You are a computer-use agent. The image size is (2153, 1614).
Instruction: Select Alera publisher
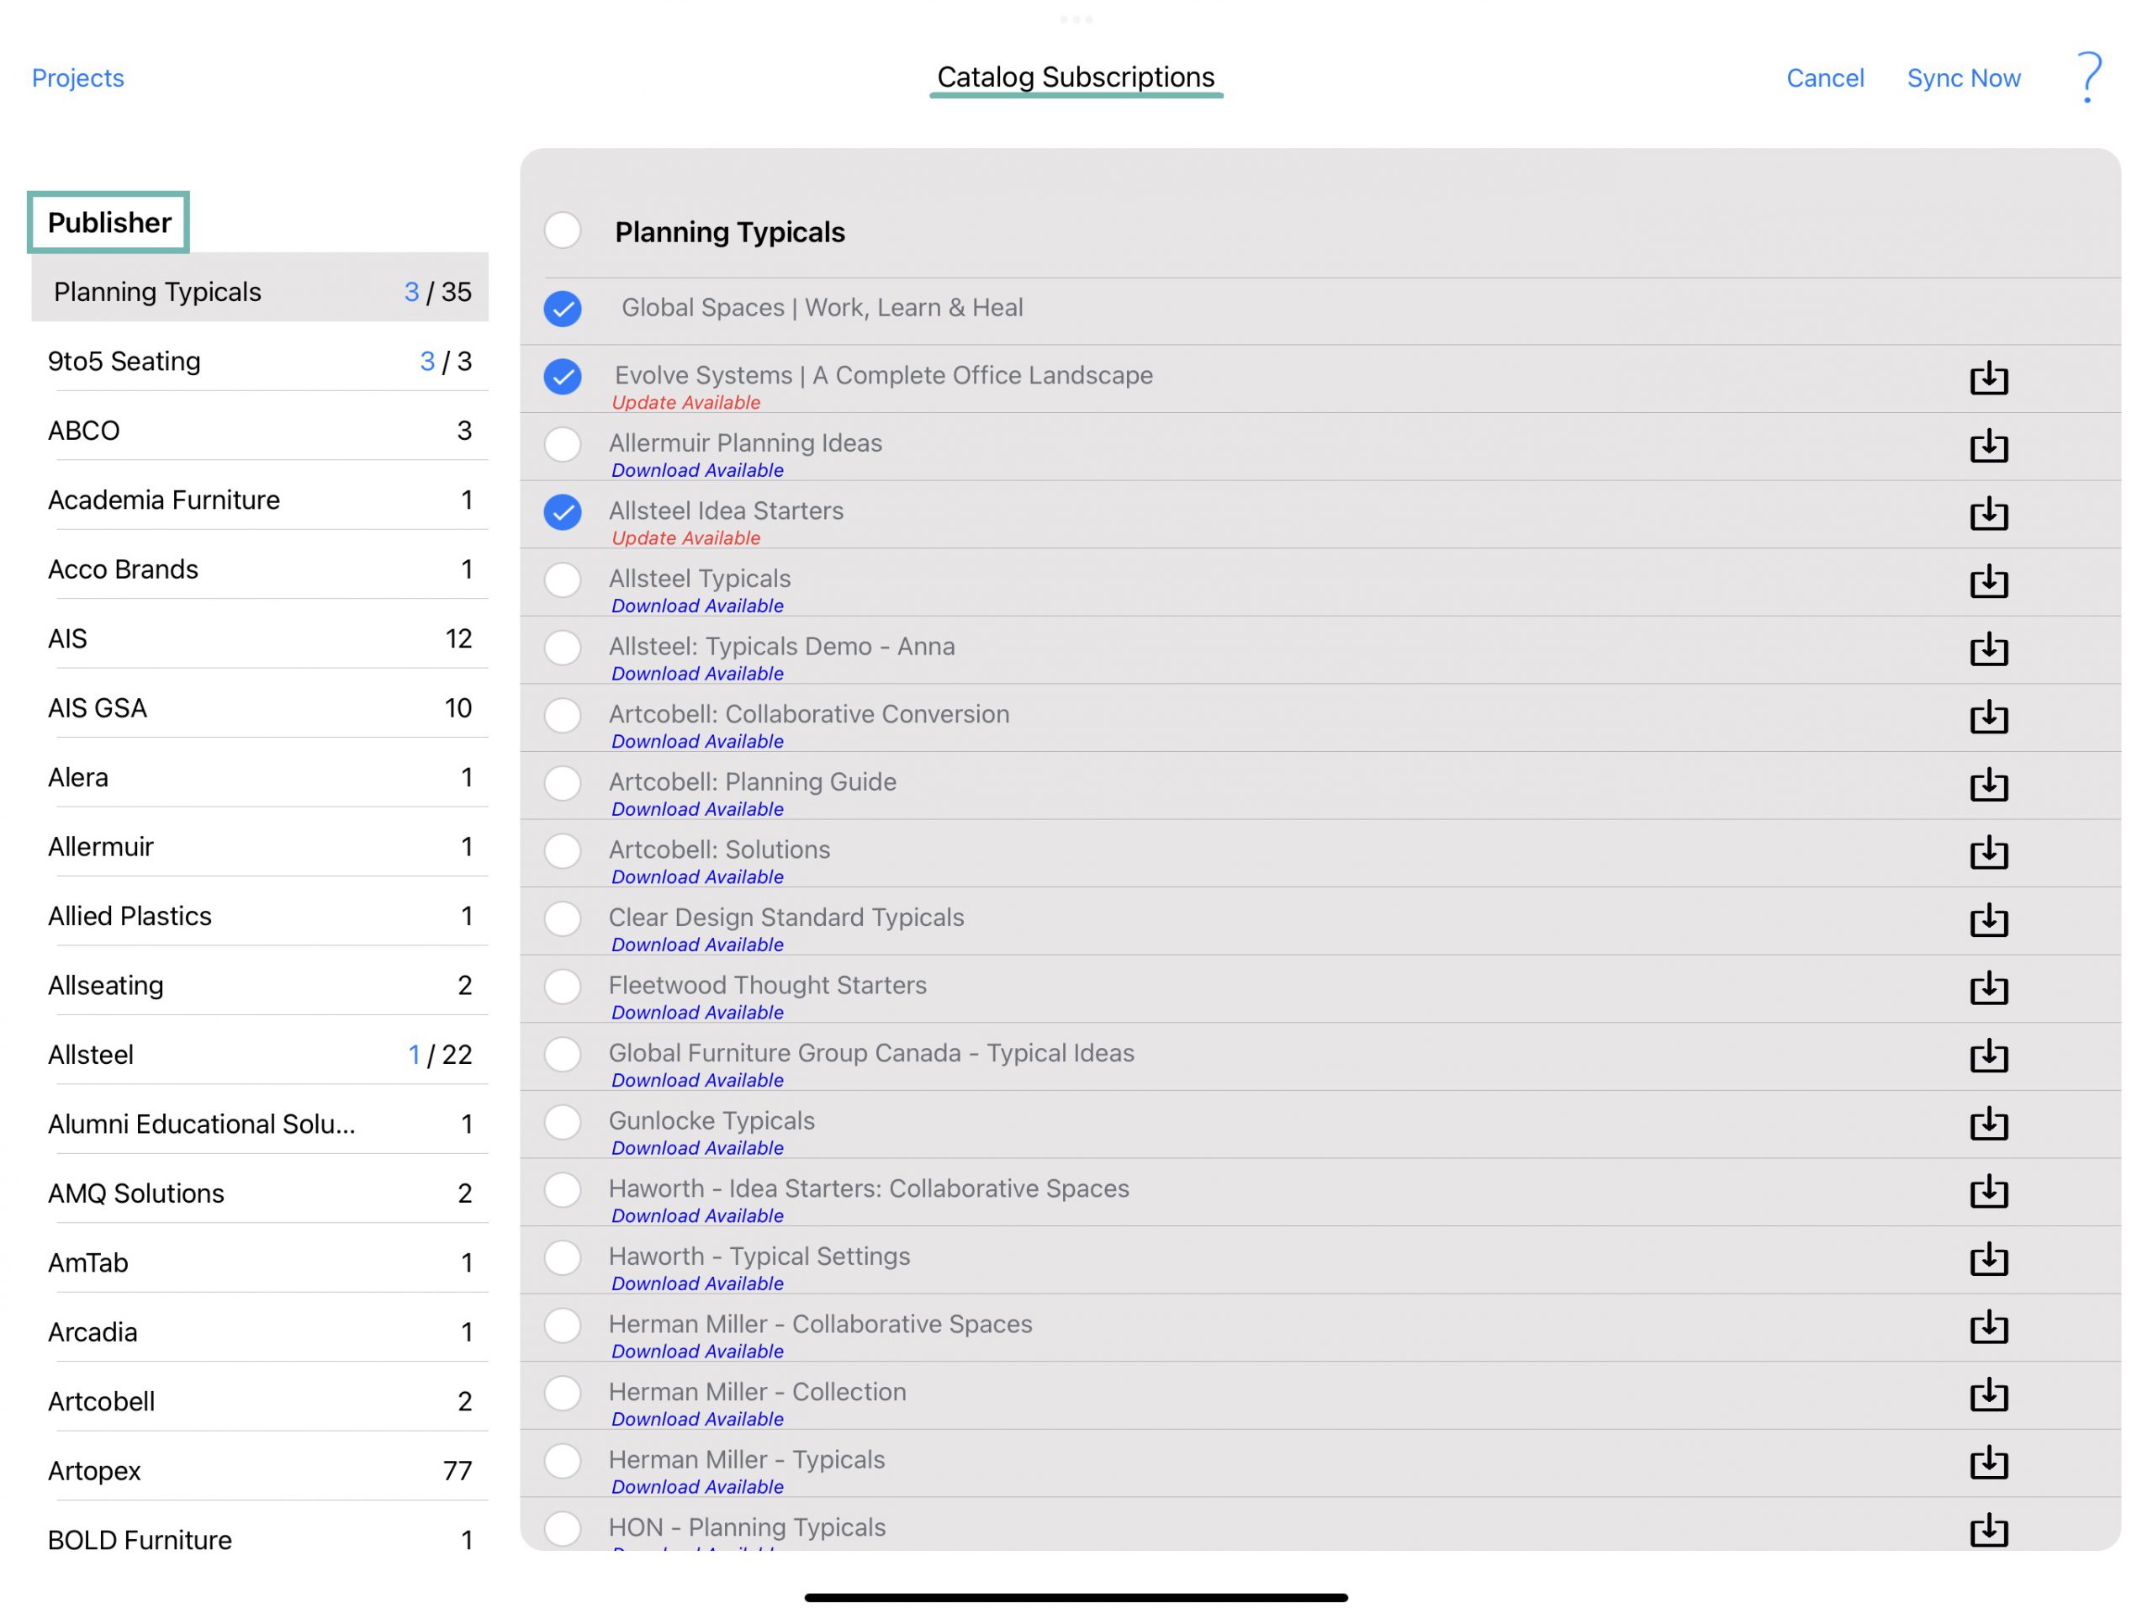(260, 777)
